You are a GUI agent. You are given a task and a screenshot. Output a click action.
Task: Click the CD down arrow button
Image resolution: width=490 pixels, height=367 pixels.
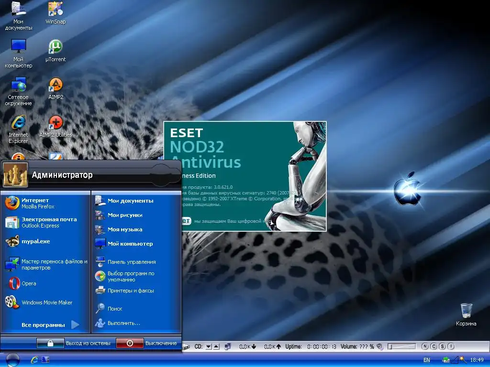[209, 347]
